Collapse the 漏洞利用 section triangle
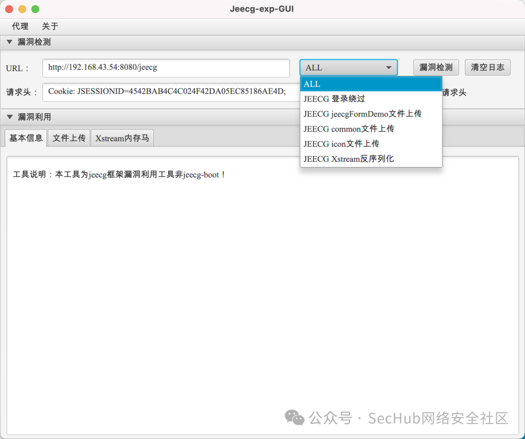 pos(9,117)
